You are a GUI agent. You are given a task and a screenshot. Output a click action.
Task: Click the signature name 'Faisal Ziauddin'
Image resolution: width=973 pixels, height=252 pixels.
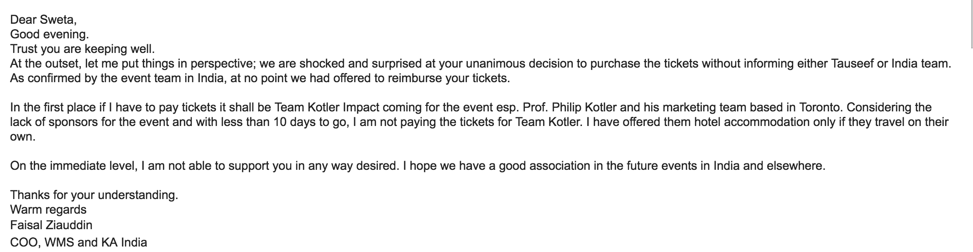point(51,225)
